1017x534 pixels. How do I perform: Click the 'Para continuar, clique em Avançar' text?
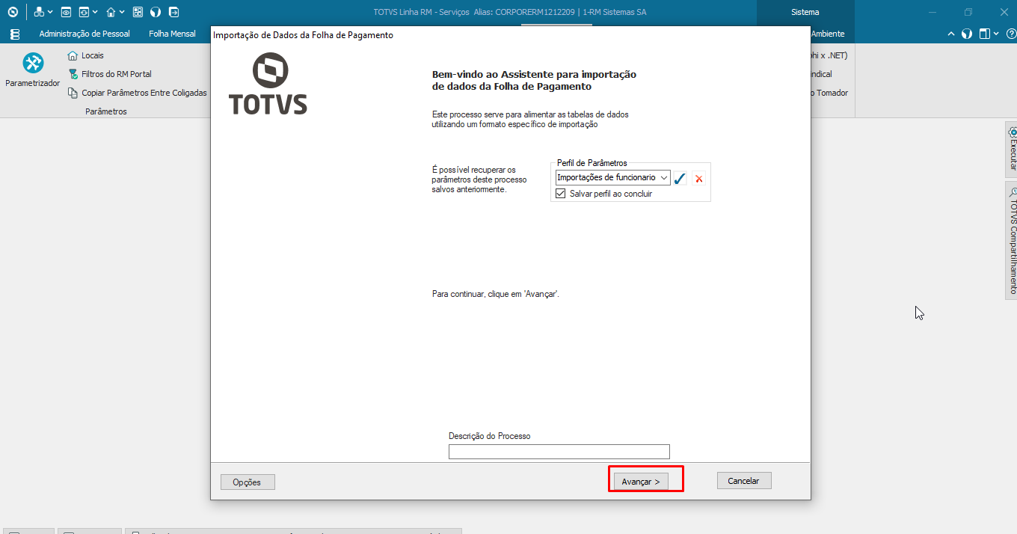[x=496, y=294]
